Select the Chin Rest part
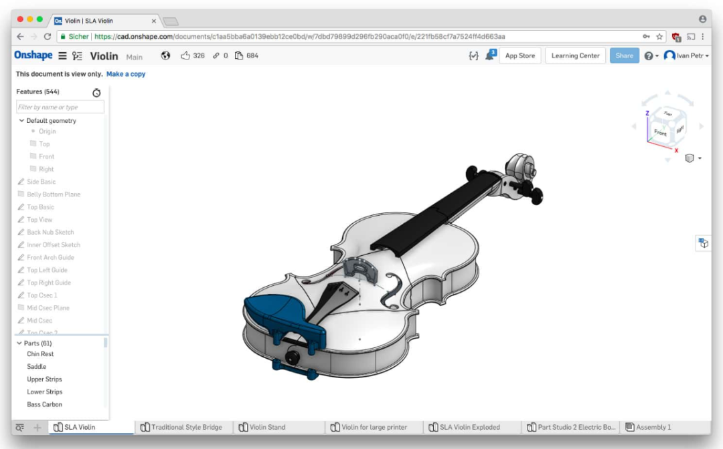The image size is (723, 449). pos(40,354)
